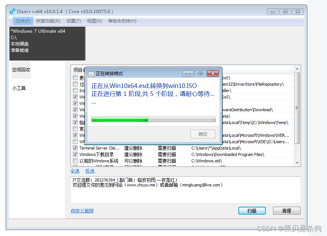Check the checkbox for the 常 row
327x236 pixels.
(x=75, y=129)
